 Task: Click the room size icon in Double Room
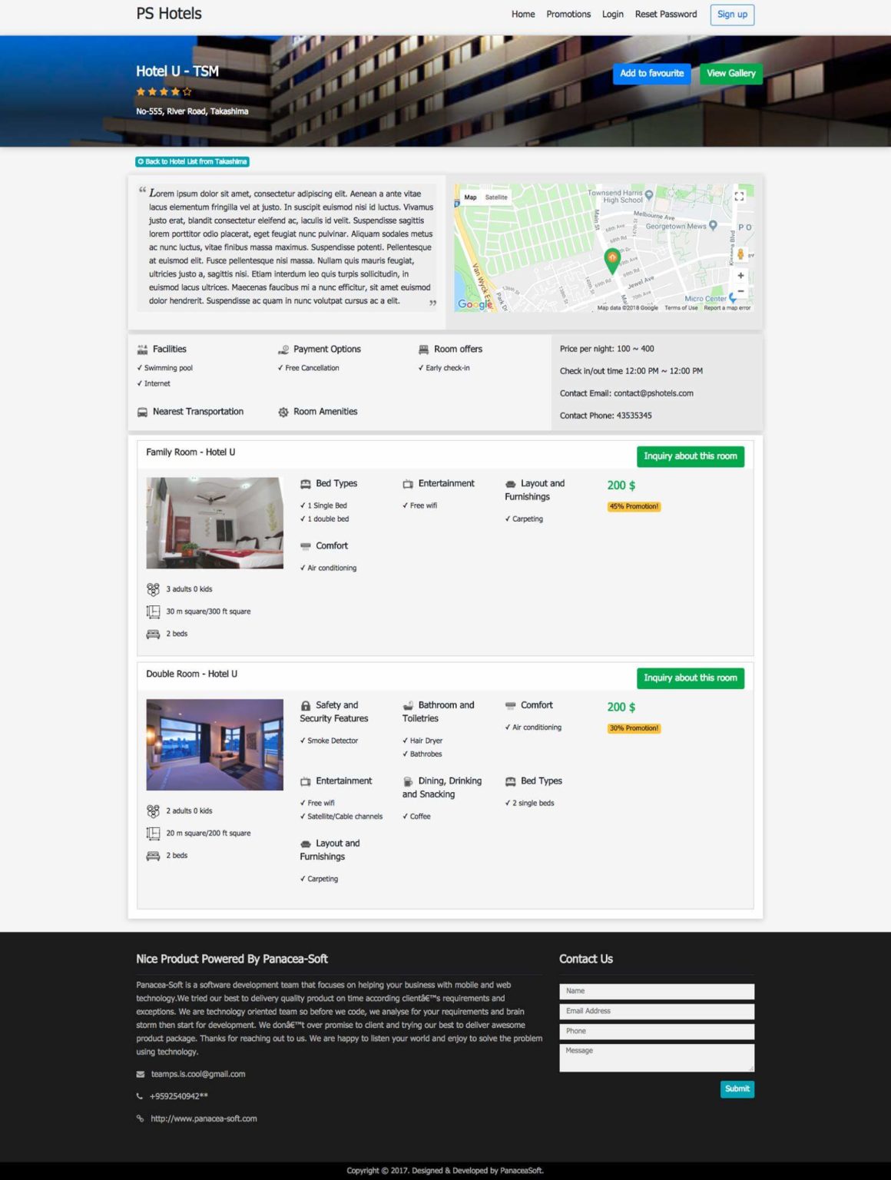[152, 833]
